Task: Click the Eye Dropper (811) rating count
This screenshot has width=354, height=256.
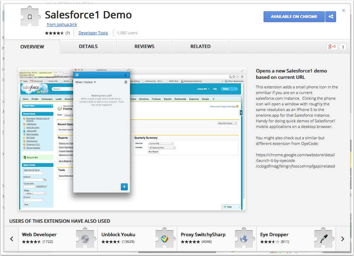Action: (285, 242)
